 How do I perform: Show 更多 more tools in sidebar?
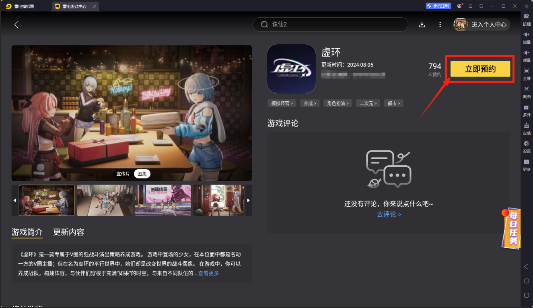click(x=527, y=164)
